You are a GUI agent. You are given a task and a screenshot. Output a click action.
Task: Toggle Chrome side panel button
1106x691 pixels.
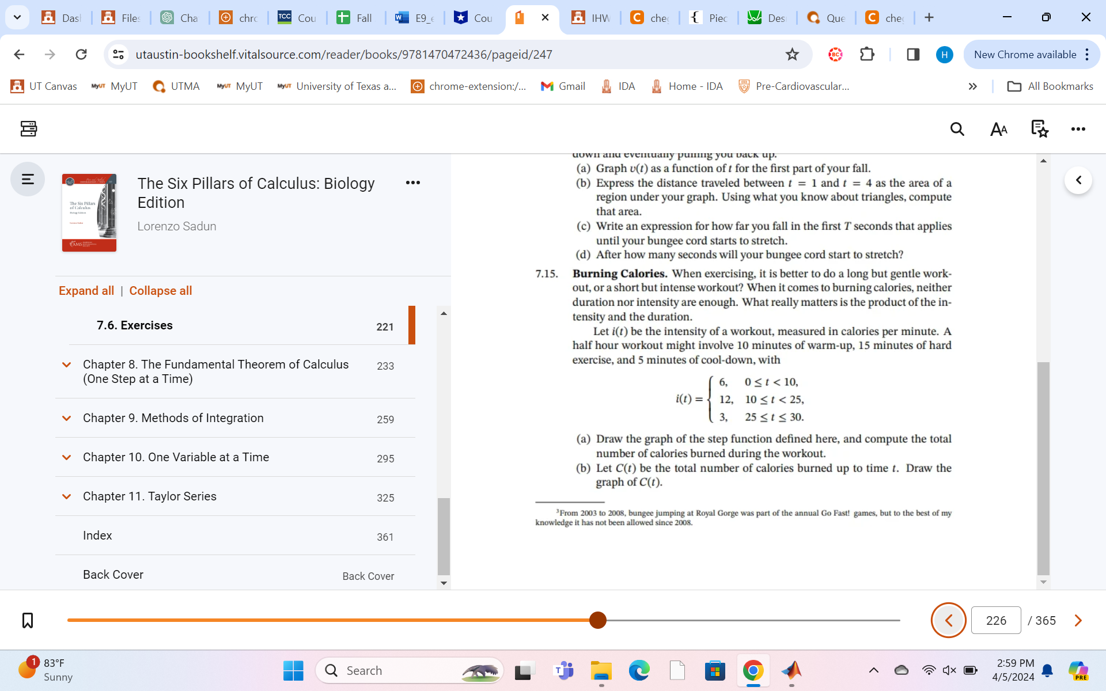912,55
